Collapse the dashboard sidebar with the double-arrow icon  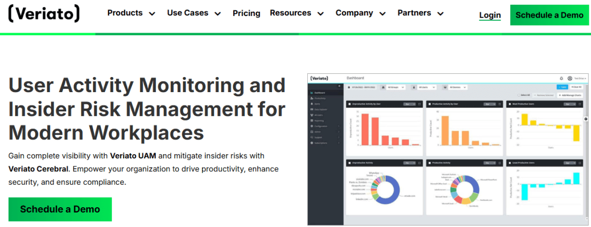(x=339, y=86)
